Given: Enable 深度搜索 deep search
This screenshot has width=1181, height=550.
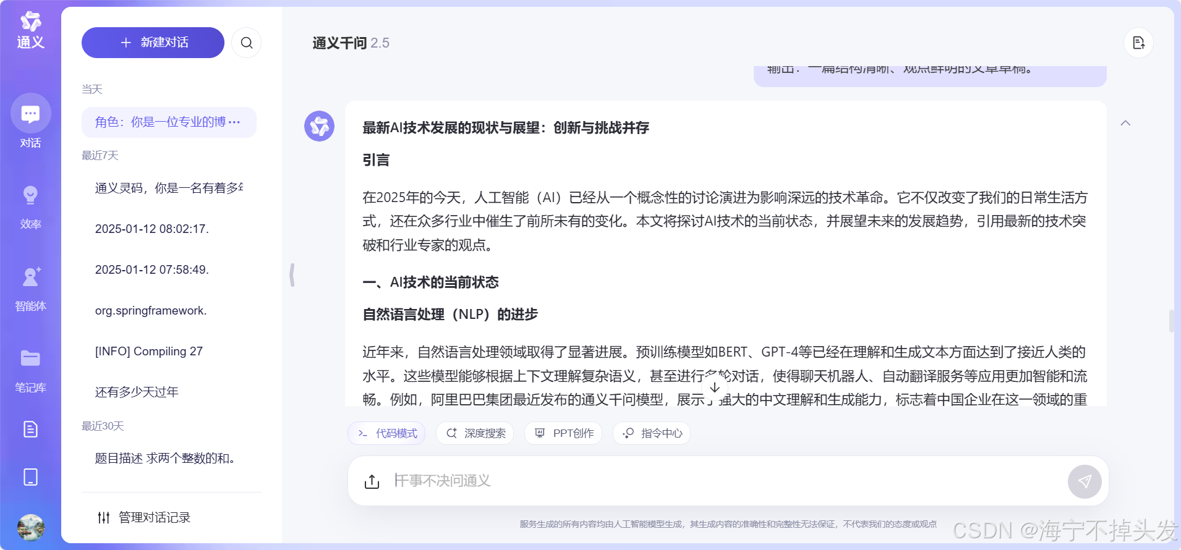Looking at the screenshot, I should tap(475, 433).
